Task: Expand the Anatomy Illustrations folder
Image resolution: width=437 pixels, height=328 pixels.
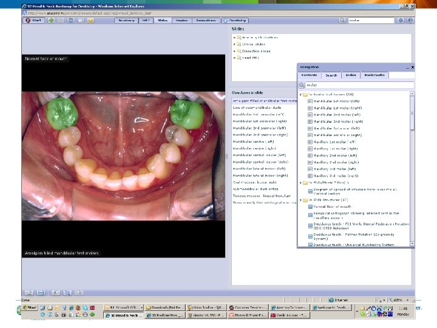Action: click(234, 38)
